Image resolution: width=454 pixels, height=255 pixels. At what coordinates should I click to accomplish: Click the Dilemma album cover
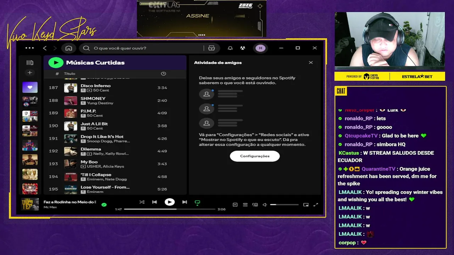click(x=71, y=151)
